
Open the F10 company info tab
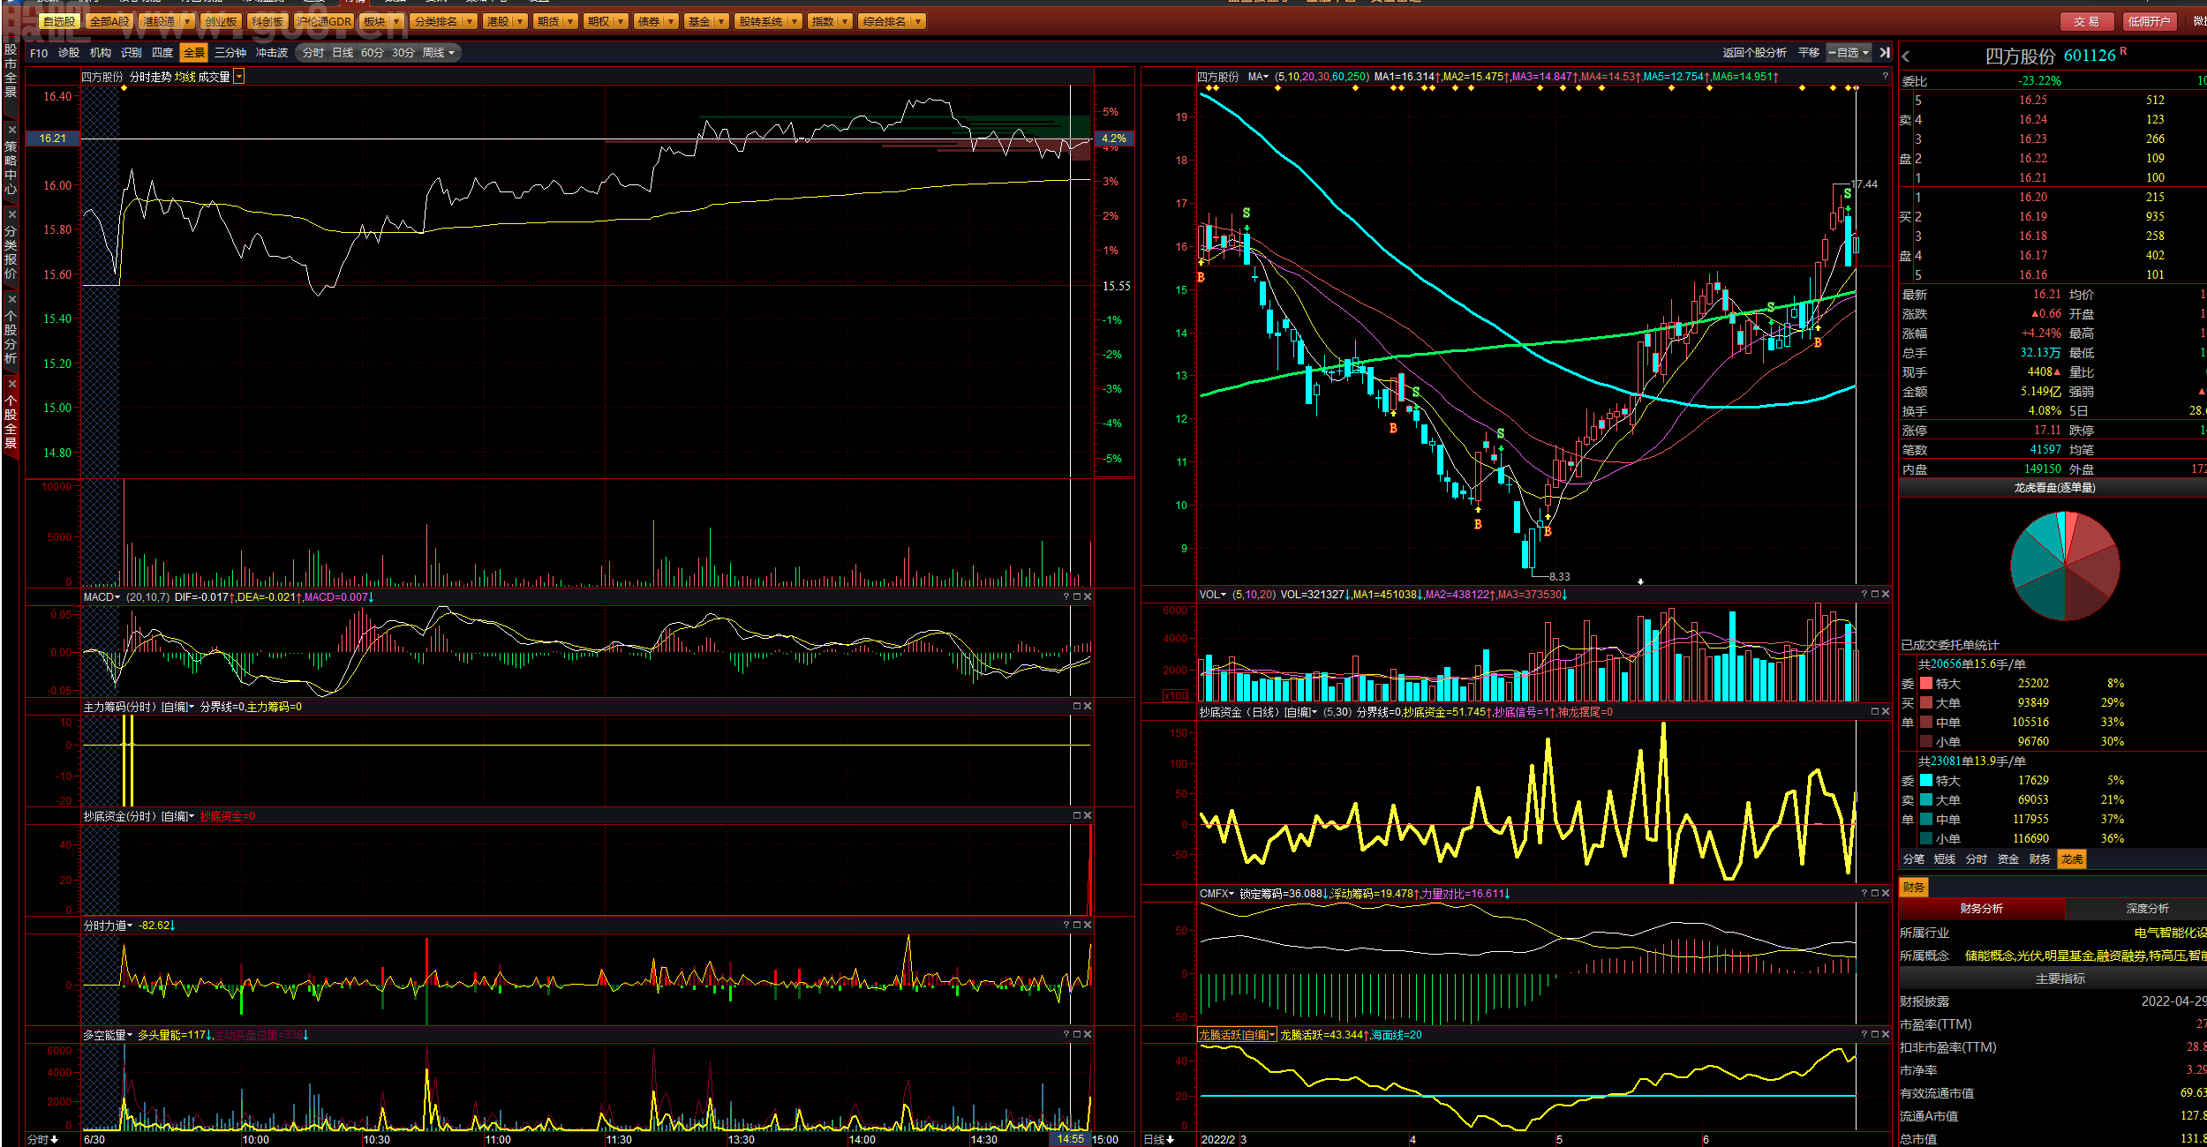point(39,53)
